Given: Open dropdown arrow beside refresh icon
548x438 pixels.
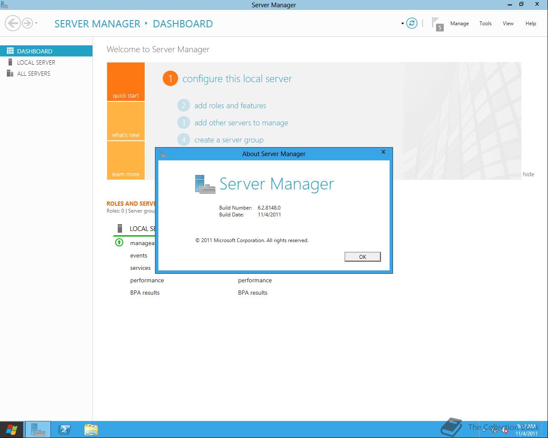Looking at the screenshot, I should pyautogui.click(x=402, y=24).
